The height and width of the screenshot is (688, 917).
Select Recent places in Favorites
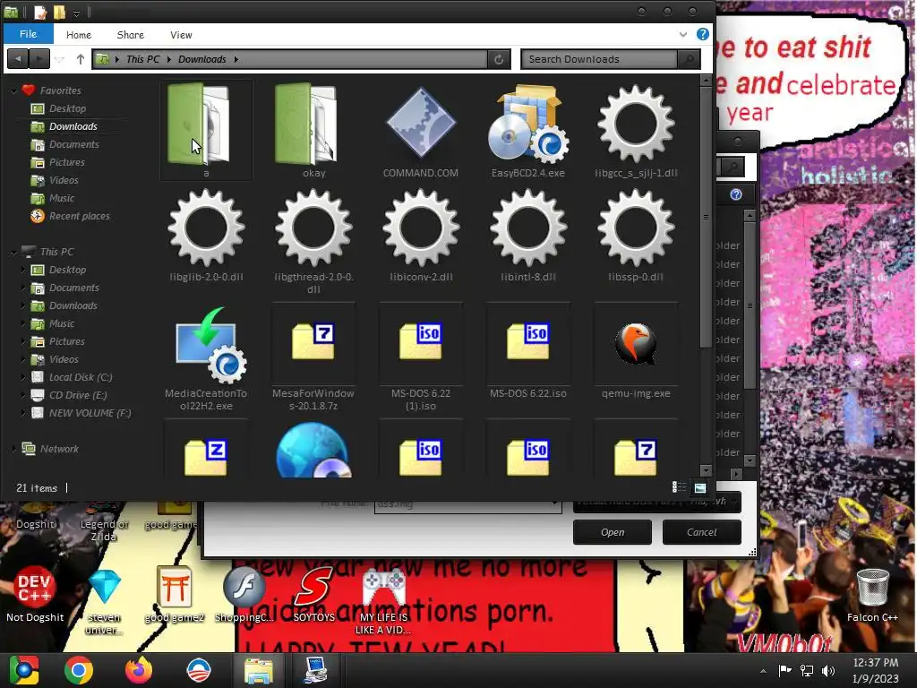coord(79,216)
